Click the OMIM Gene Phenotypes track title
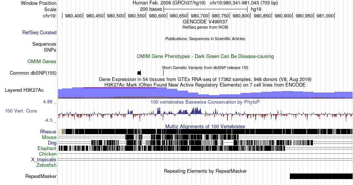 click(205, 56)
